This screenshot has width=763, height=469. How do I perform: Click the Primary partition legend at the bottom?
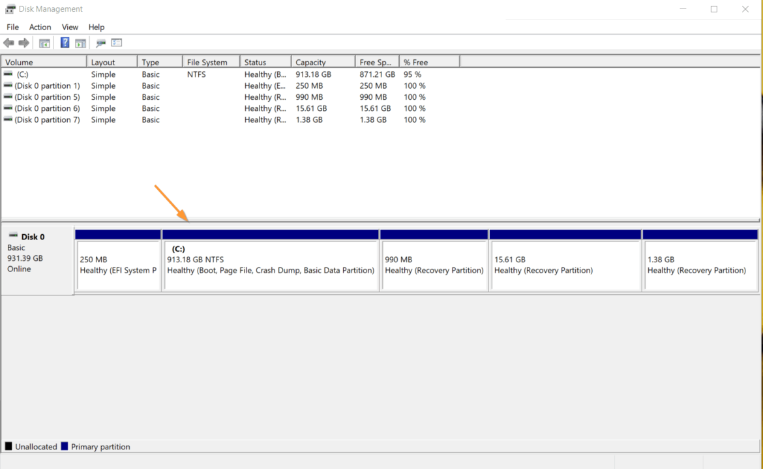pos(98,446)
